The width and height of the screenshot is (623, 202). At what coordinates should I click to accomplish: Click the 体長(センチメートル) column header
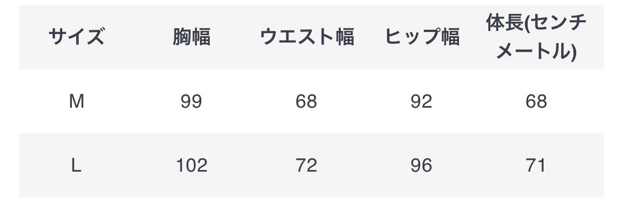536,37
